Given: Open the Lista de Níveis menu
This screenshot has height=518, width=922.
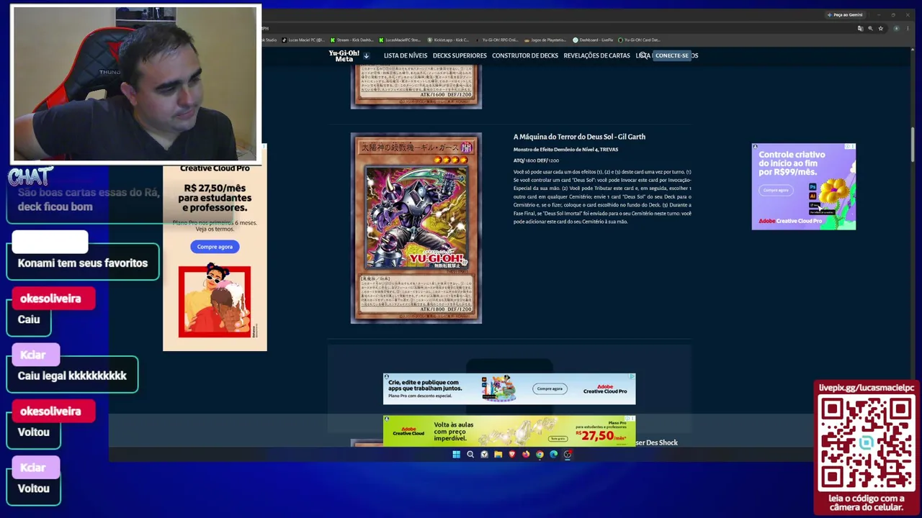Looking at the screenshot, I should point(406,55).
